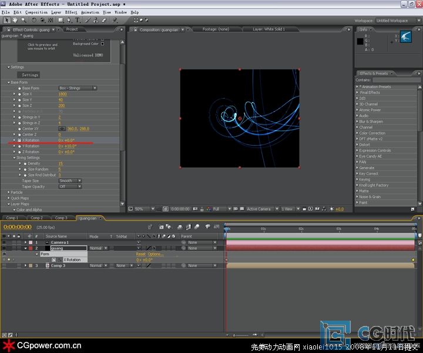The width and height of the screenshot is (423, 353).
Task: Click the Graph Editor icon in the timeline
Action: (216, 227)
